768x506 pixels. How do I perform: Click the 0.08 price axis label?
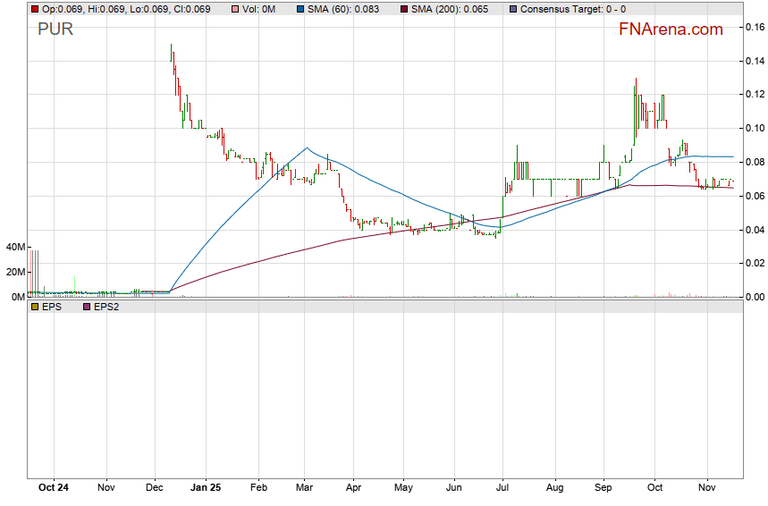(x=755, y=162)
